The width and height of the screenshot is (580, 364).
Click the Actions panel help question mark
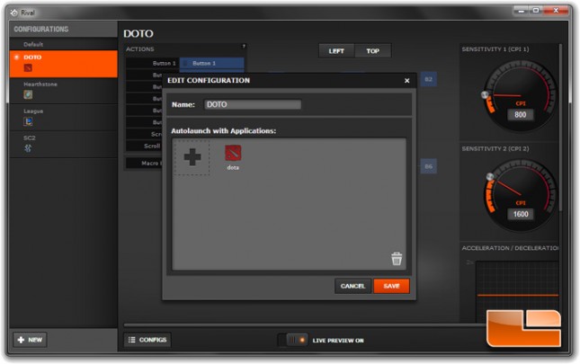click(x=244, y=46)
